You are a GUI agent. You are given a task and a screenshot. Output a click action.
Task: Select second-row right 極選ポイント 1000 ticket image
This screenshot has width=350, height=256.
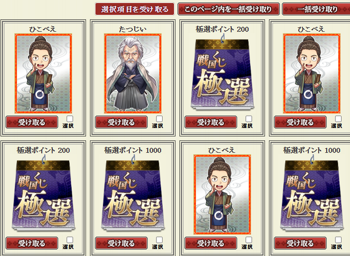[x=312, y=195]
